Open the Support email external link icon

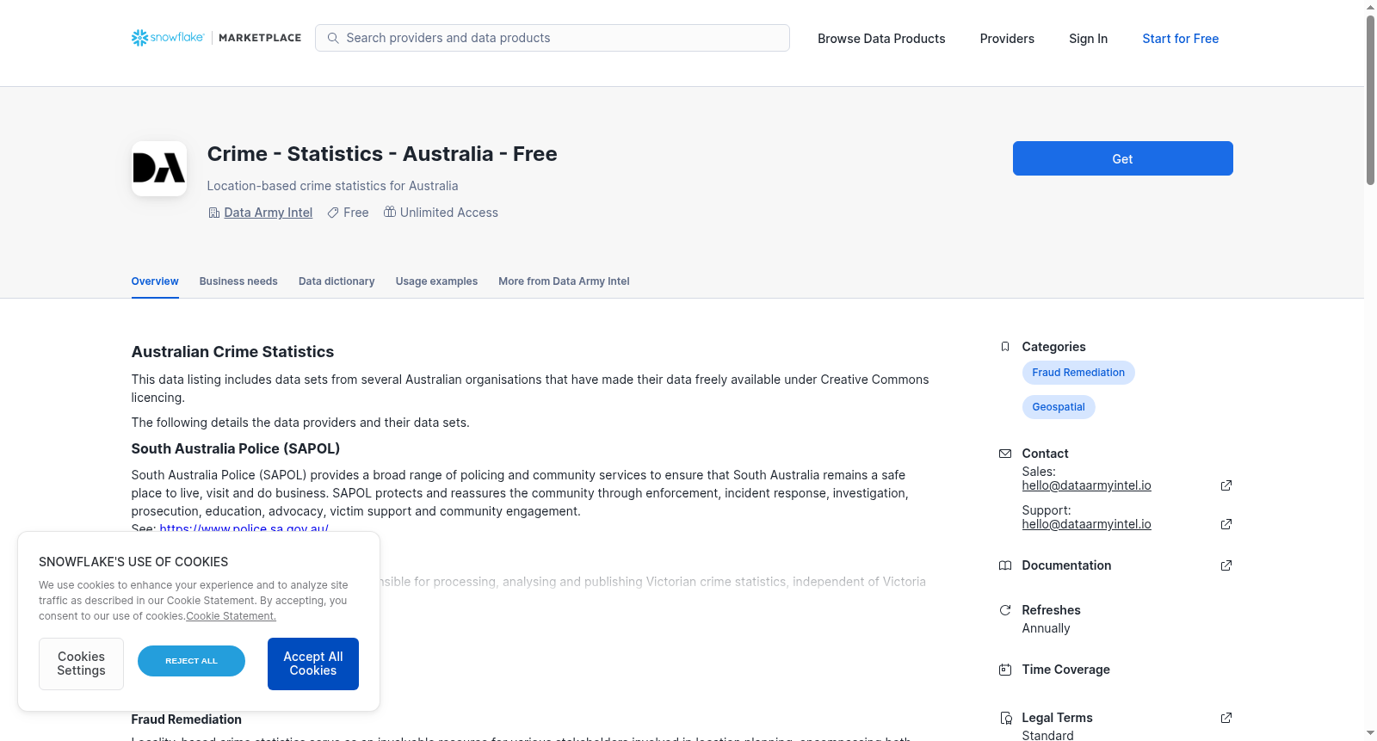click(1226, 524)
